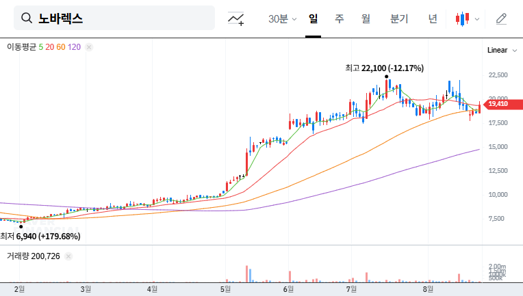Click the 8월 date axis label

pyautogui.click(x=428, y=289)
